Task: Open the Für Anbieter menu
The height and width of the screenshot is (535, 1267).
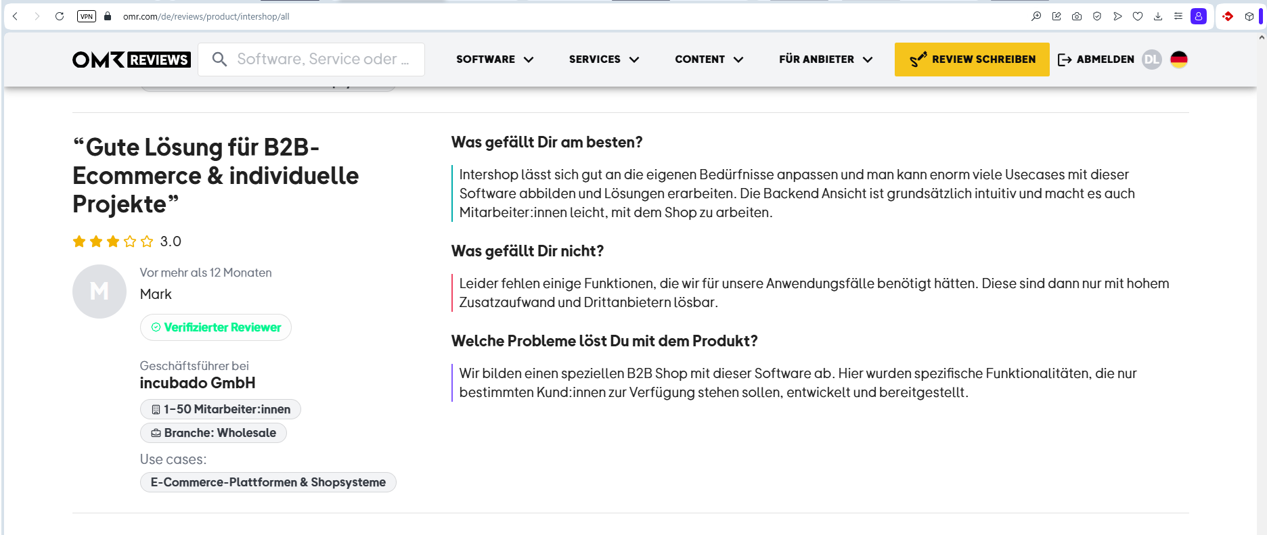Action: tap(825, 60)
